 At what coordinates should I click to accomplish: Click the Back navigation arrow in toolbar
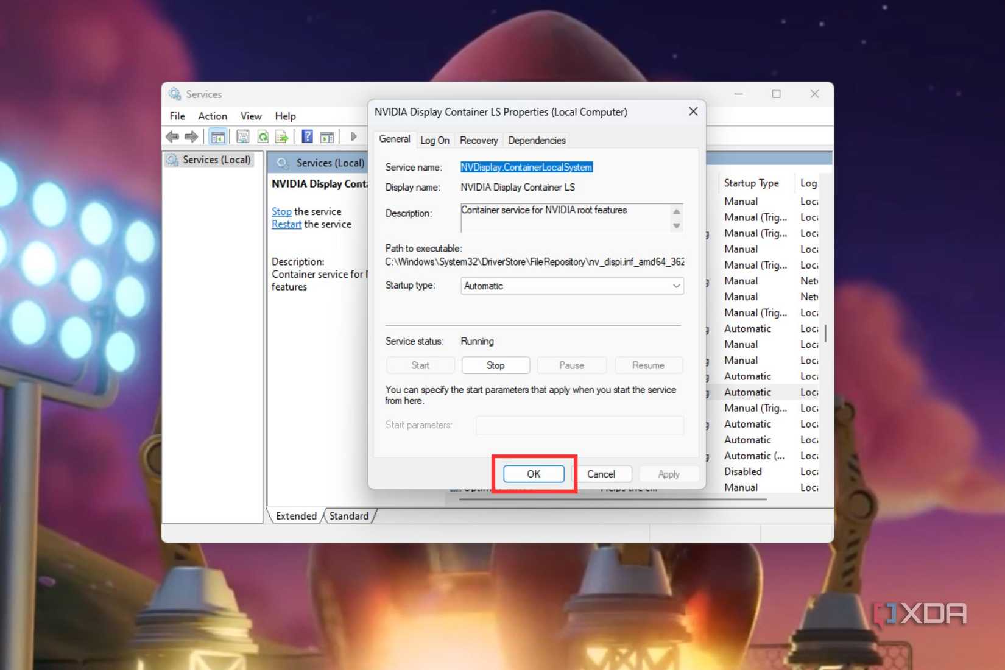tap(172, 136)
